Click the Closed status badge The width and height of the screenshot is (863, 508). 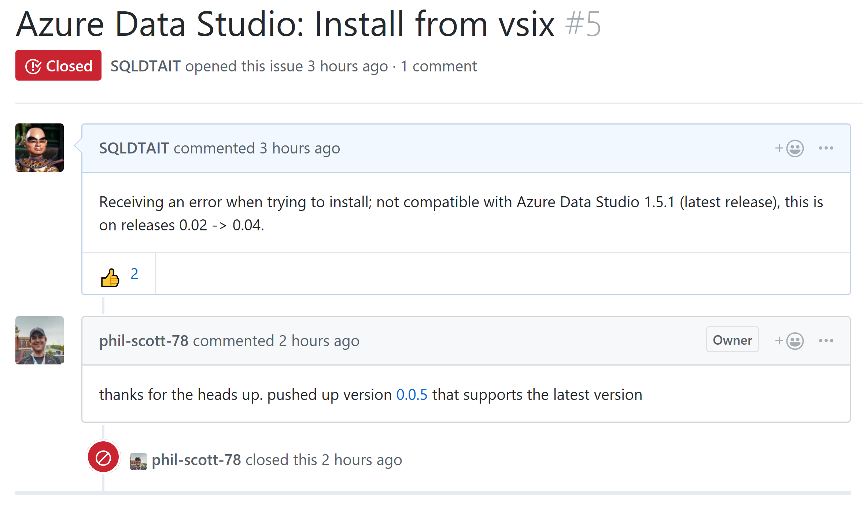point(59,66)
